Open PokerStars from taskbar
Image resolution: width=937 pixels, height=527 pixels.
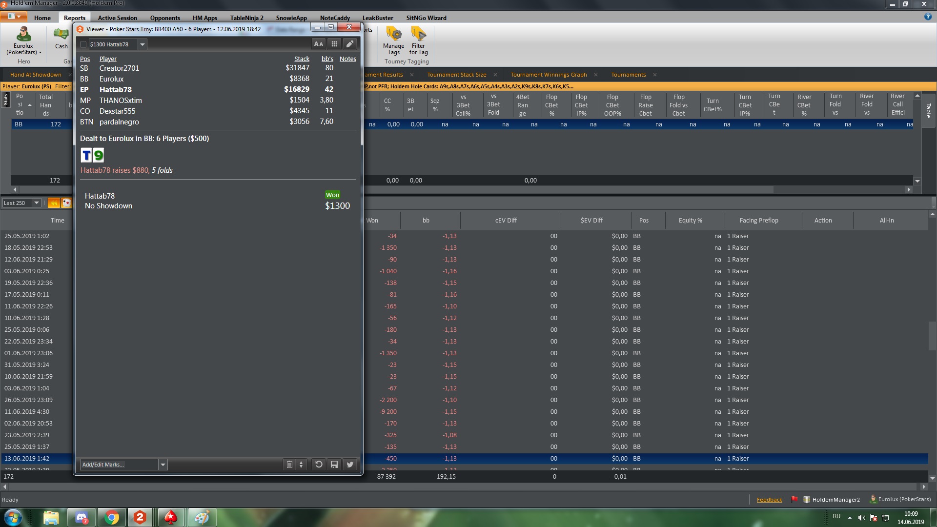[171, 517]
